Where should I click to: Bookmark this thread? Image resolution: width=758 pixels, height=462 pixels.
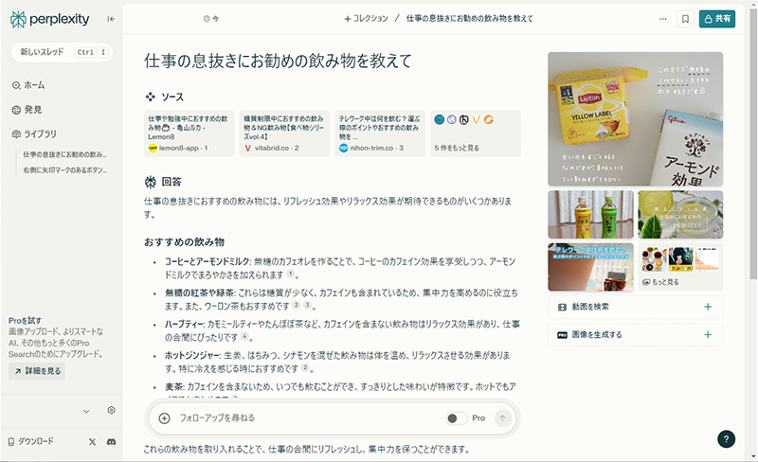point(685,19)
